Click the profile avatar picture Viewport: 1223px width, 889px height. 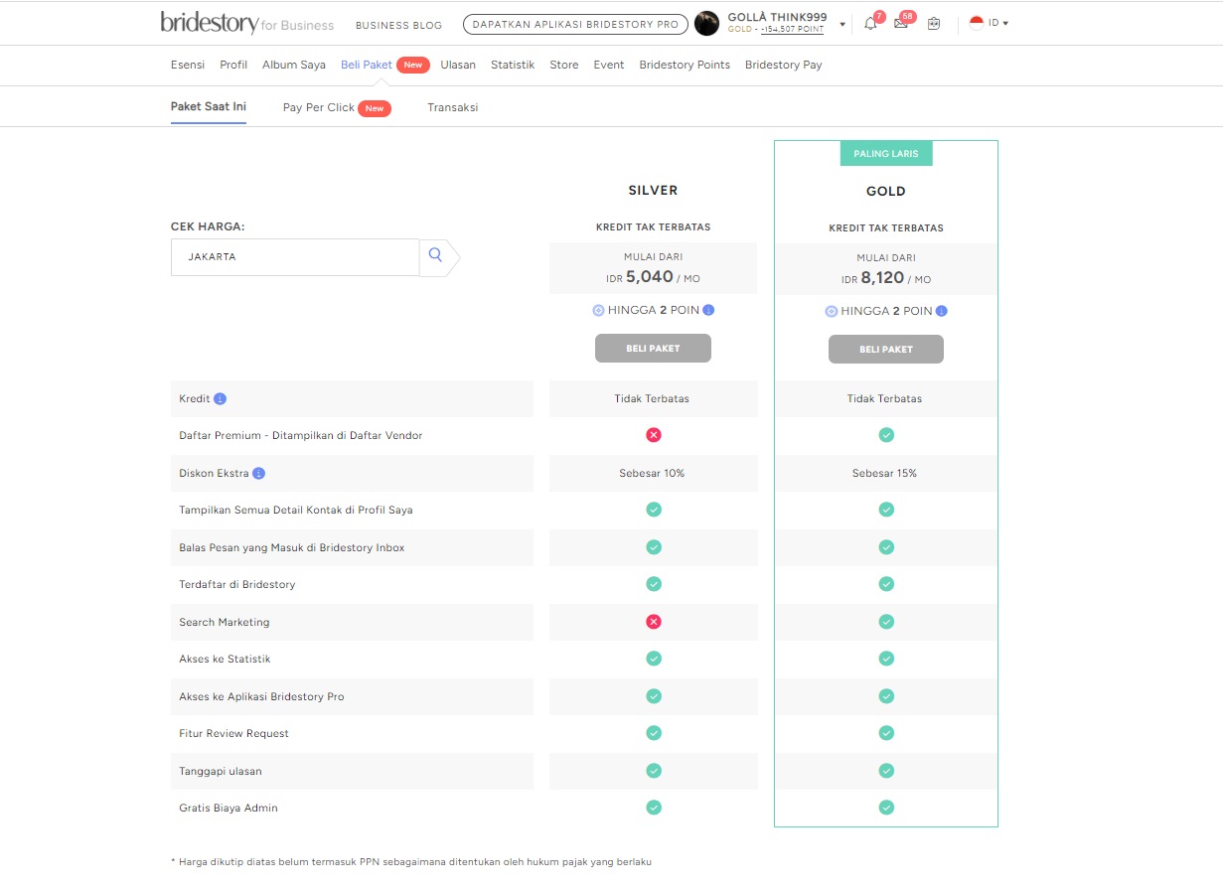tap(706, 24)
